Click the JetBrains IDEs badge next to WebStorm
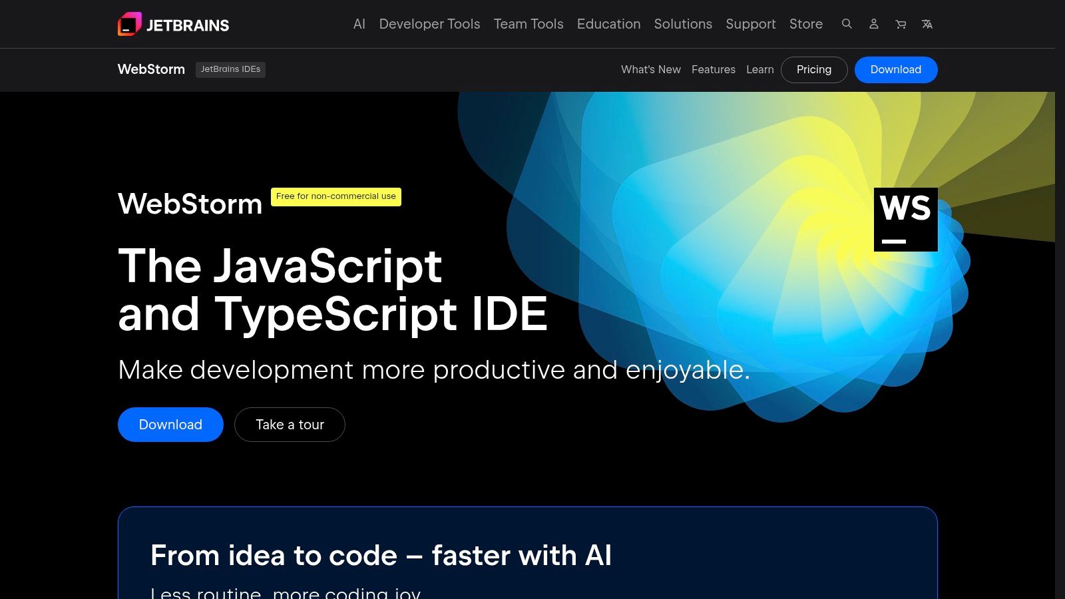Screen dimensions: 1065x599 (230, 69)
